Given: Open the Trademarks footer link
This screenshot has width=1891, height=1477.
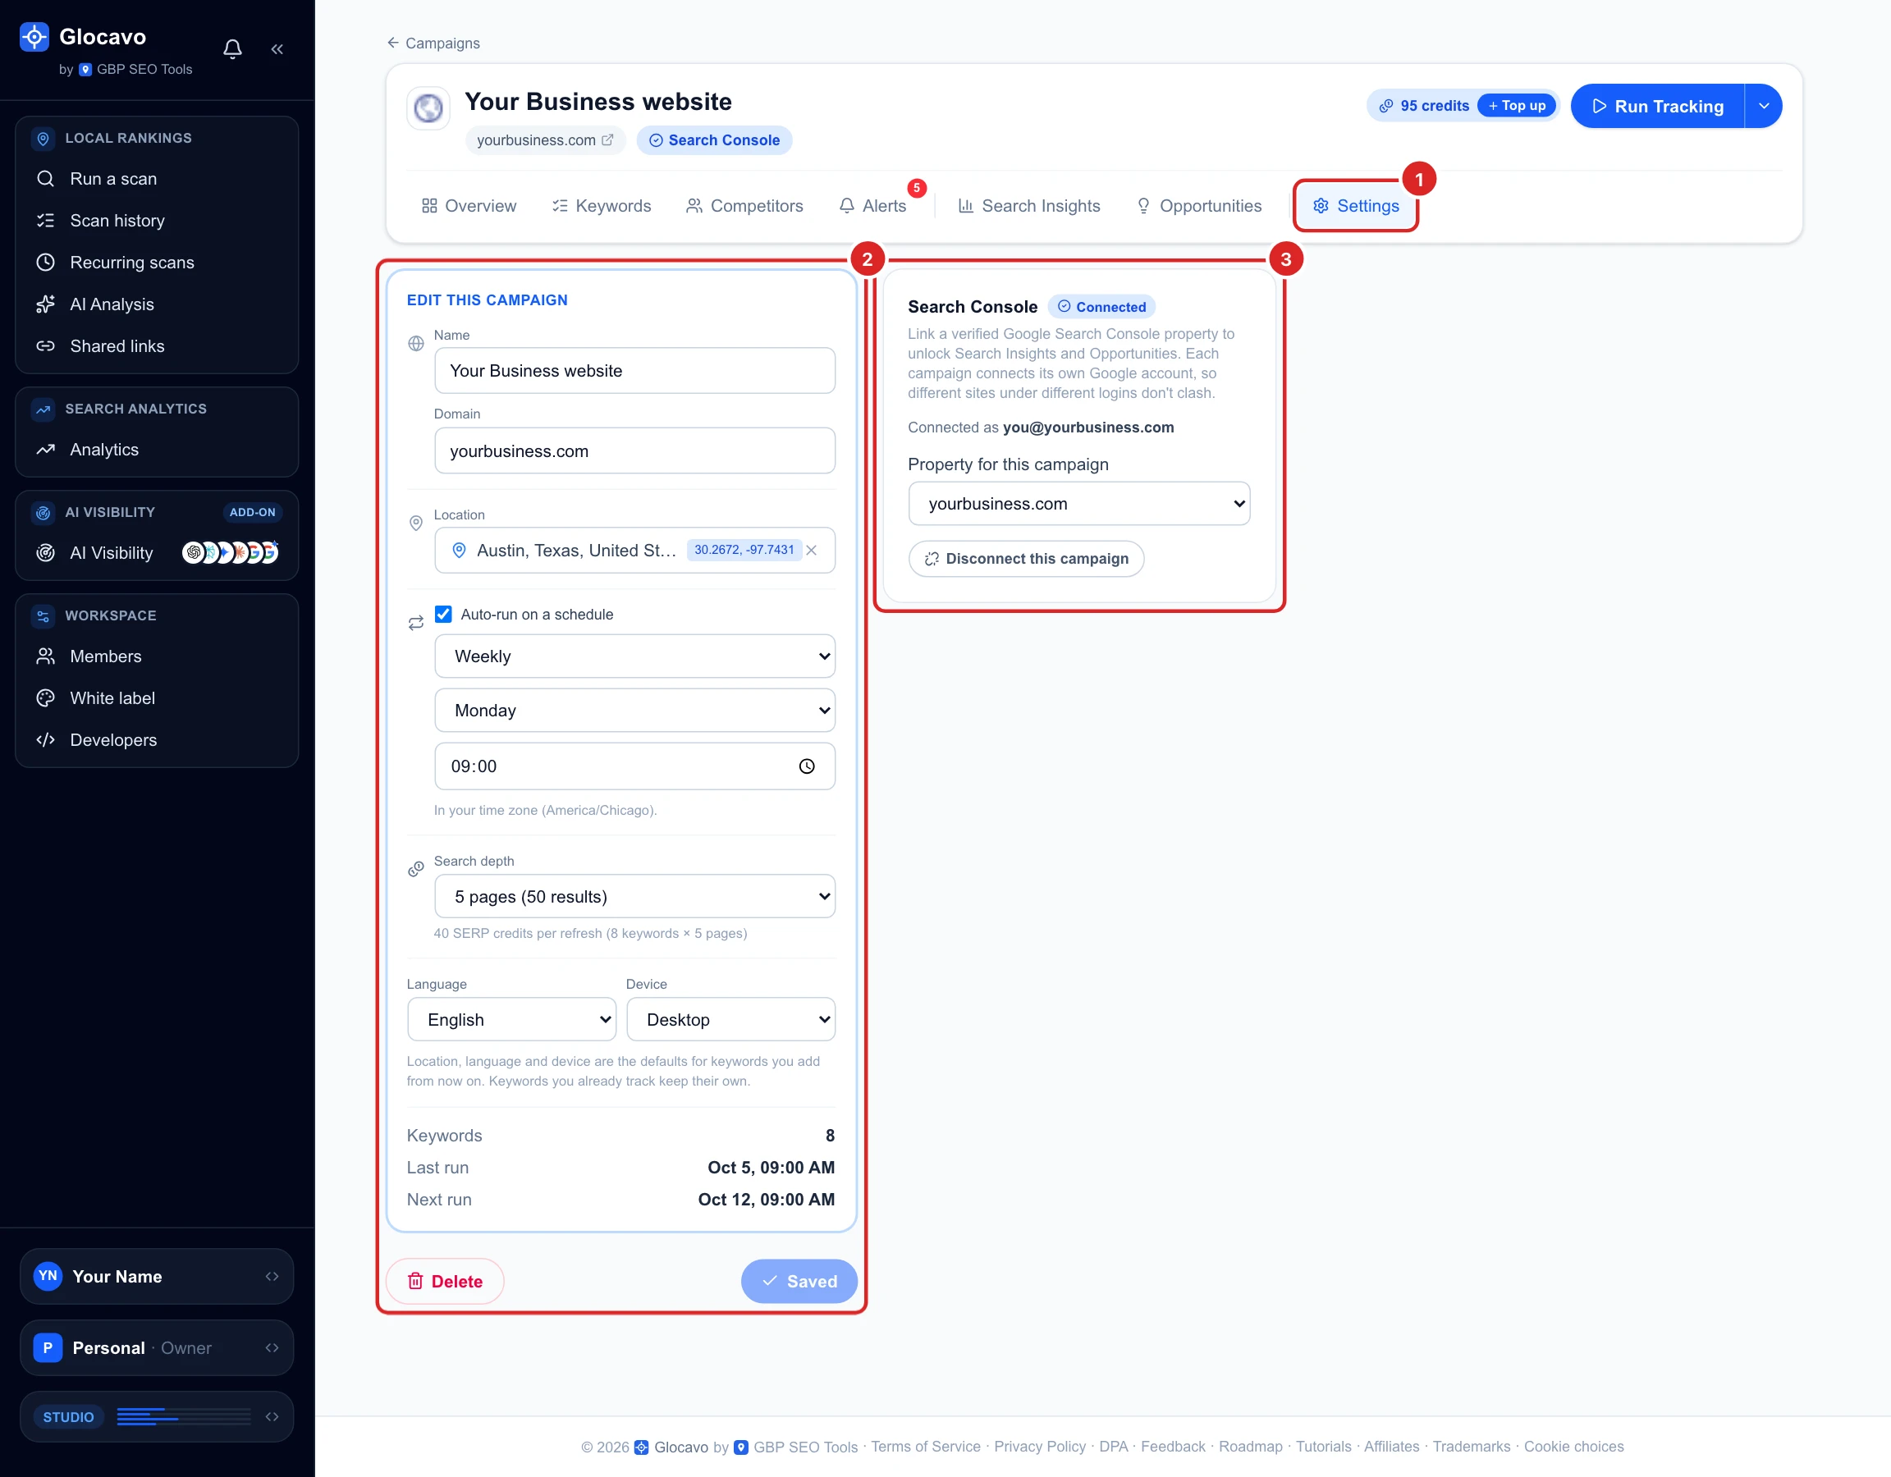Looking at the screenshot, I should tap(1472, 1447).
